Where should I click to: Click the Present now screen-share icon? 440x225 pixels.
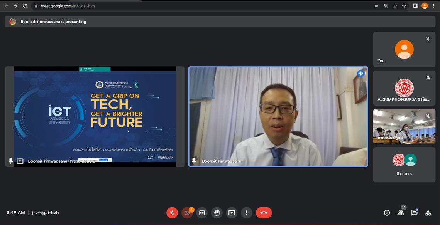pyautogui.click(x=232, y=213)
